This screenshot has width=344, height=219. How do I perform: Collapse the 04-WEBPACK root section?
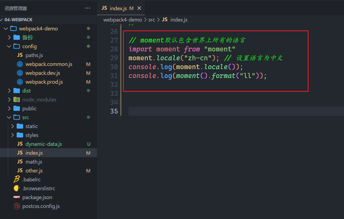coord(2,20)
